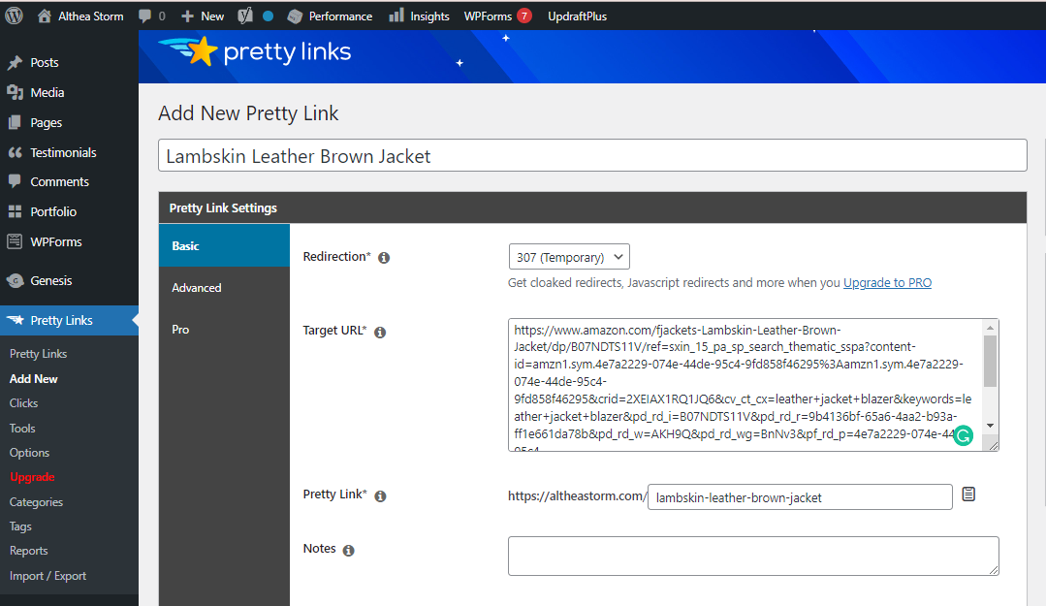Click the Upgrade to PRO link

(x=887, y=282)
